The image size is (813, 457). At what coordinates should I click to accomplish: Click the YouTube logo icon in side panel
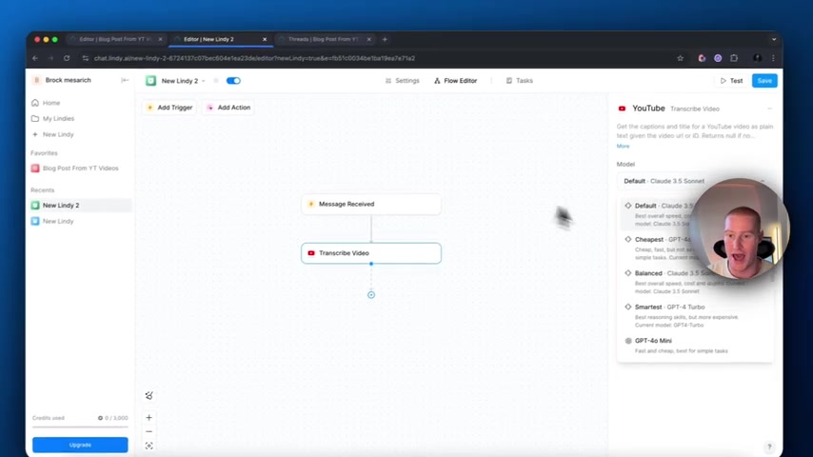pos(622,109)
